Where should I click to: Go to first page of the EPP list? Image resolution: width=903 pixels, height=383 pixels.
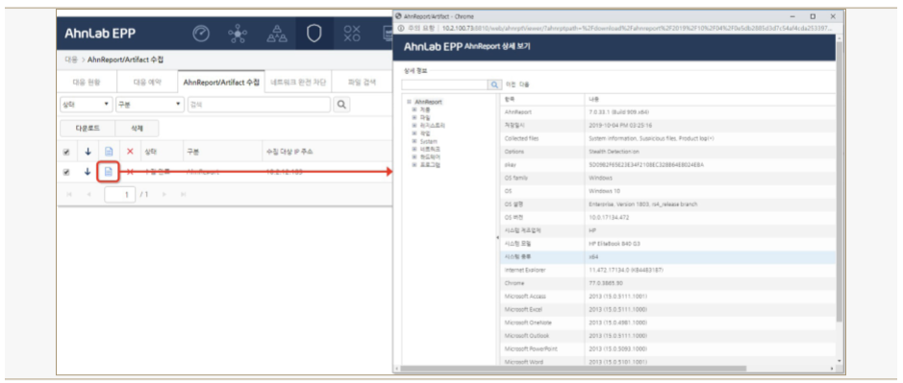[x=69, y=194]
